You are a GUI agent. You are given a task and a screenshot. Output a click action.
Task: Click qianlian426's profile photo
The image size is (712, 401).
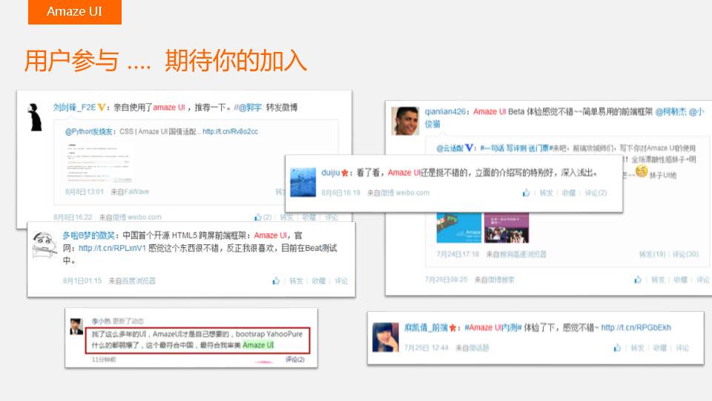(406, 120)
